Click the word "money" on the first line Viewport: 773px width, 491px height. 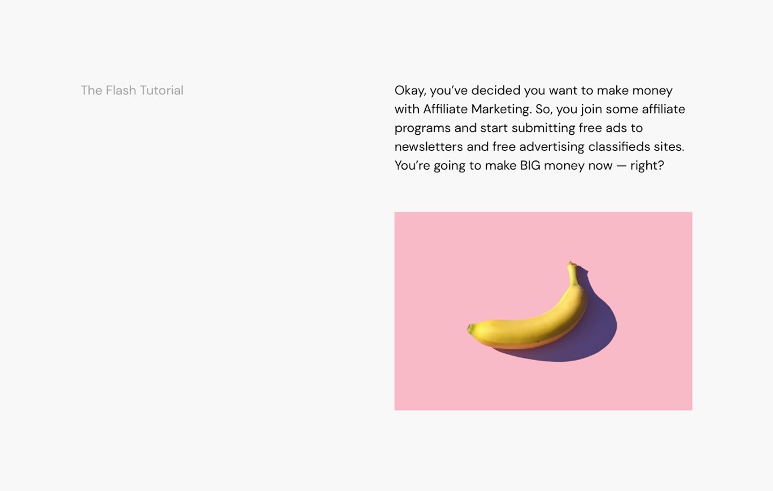coord(652,91)
